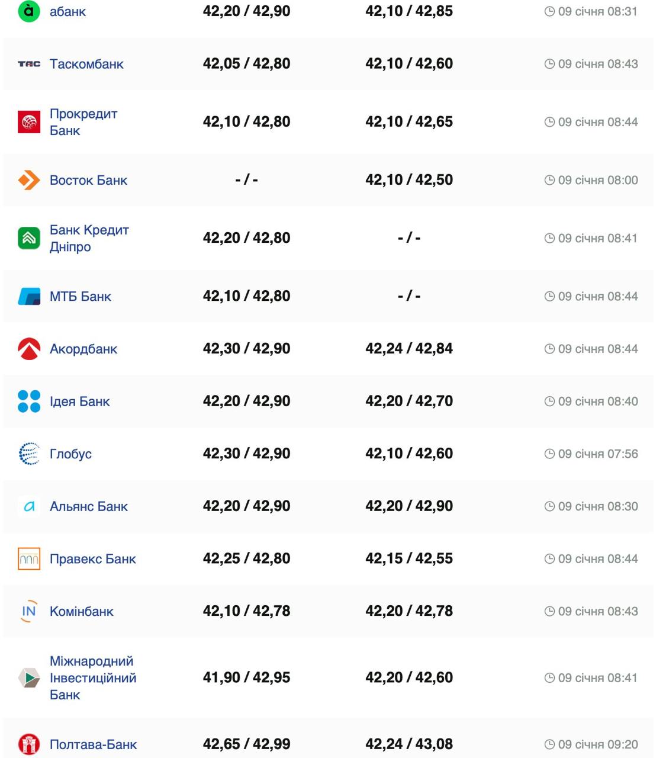
Task: Click the Комінбанк IN logo
Action: click(29, 611)
